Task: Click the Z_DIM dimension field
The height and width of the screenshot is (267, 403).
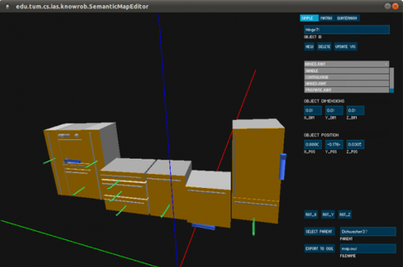Action: coord(355,110)
